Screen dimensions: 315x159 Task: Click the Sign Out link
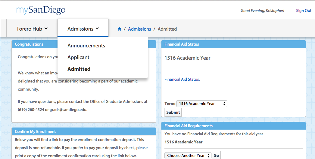304,10
